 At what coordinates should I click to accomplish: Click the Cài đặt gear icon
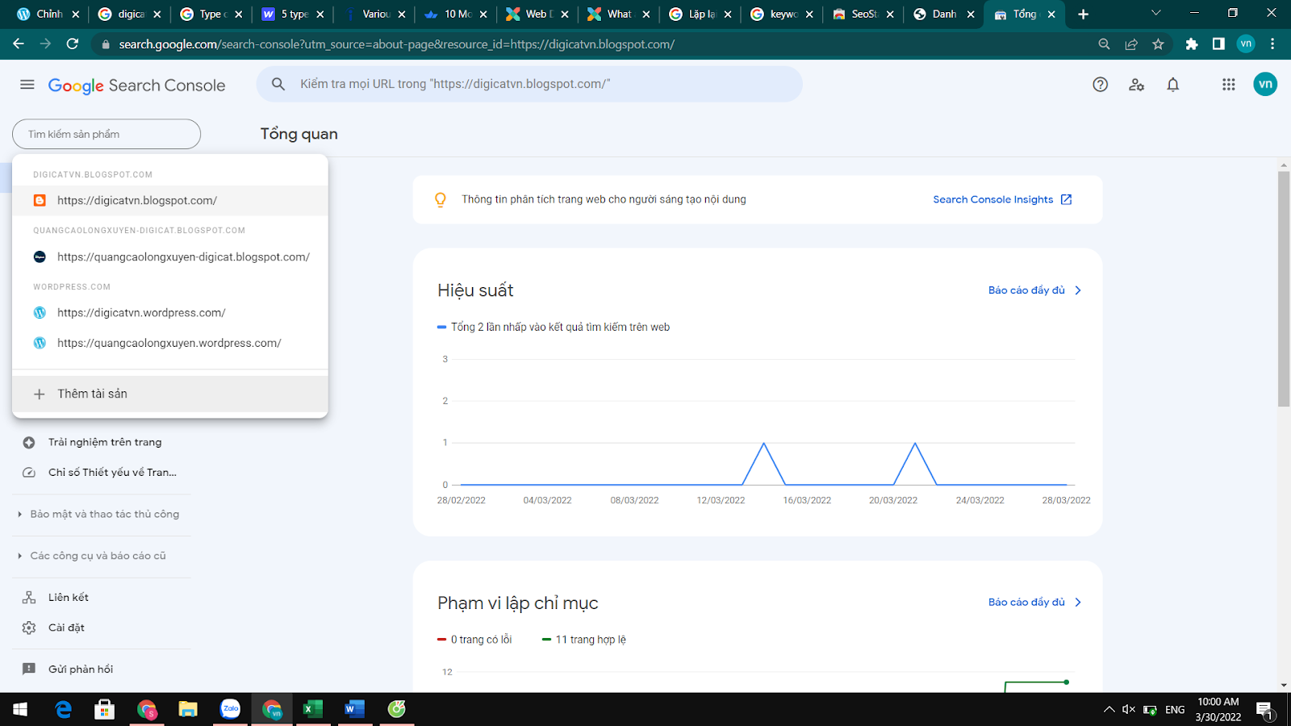pos(29,628)
